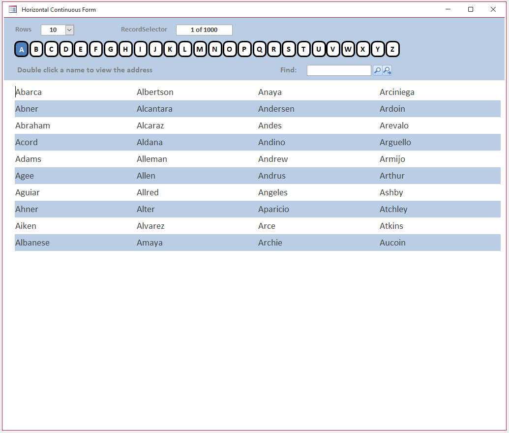Viewport: 509px width, 433px height.
Task: Choose the letter D button
Action: click(66, 49)
